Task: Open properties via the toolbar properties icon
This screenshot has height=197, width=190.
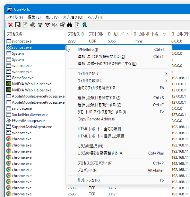Action: 62,25
